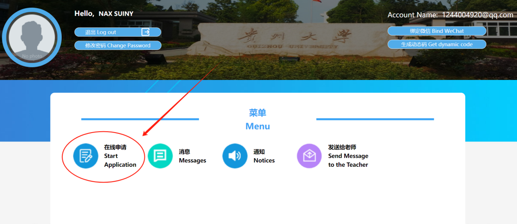Click the username NAX SUINY
Image resolution: width=517 pixels, height=224 pixels.
tap(116, 14)
